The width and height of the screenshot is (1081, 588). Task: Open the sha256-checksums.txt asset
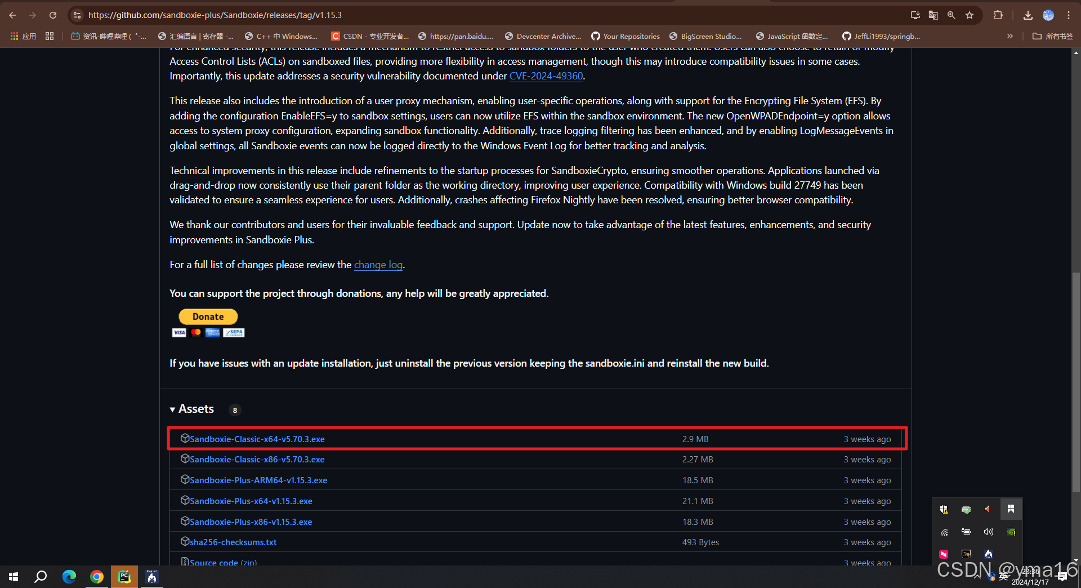tap(233, 542)
